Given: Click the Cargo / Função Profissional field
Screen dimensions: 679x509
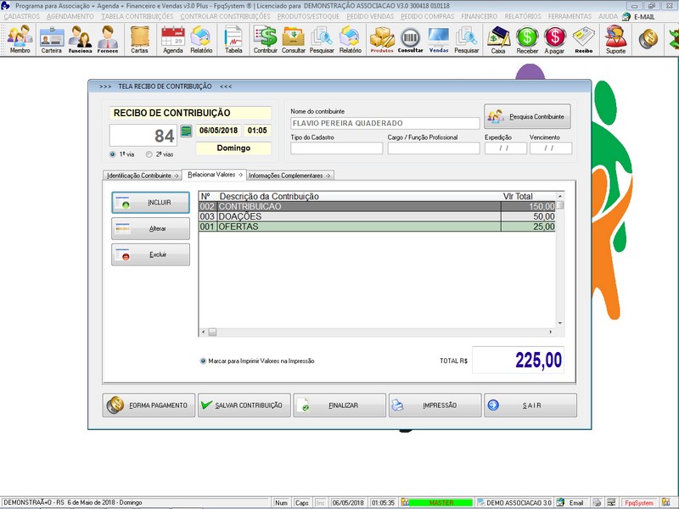Looking at the screenshot, I should [434, 148].
